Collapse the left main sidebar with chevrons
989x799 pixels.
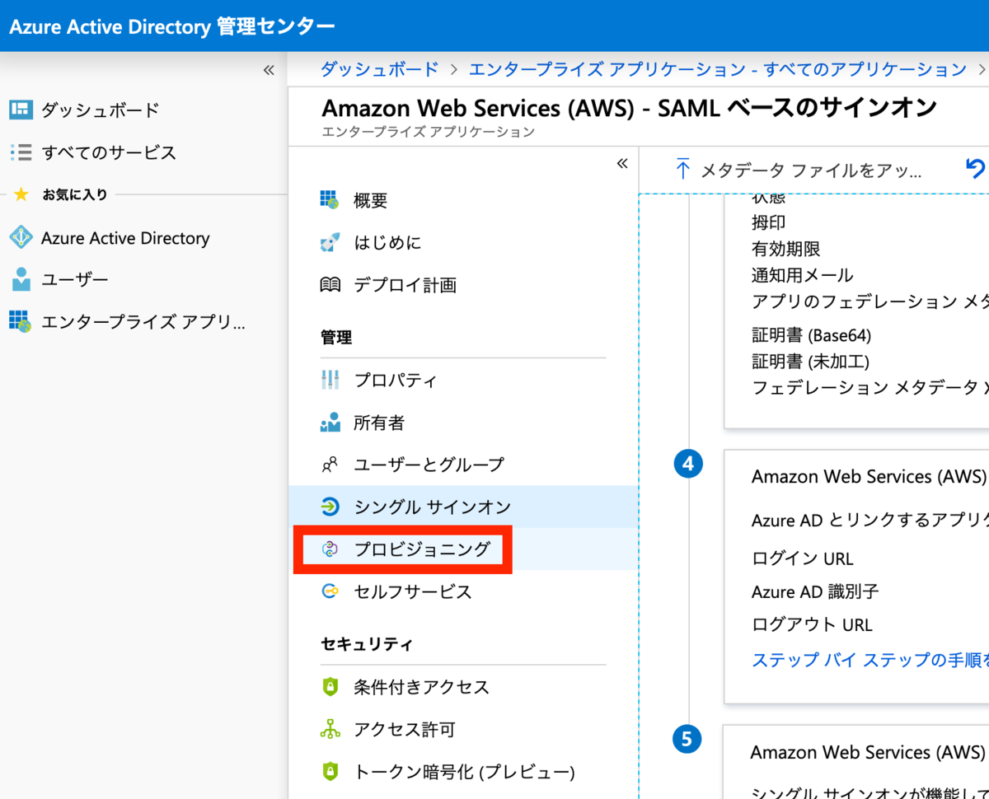268,71
